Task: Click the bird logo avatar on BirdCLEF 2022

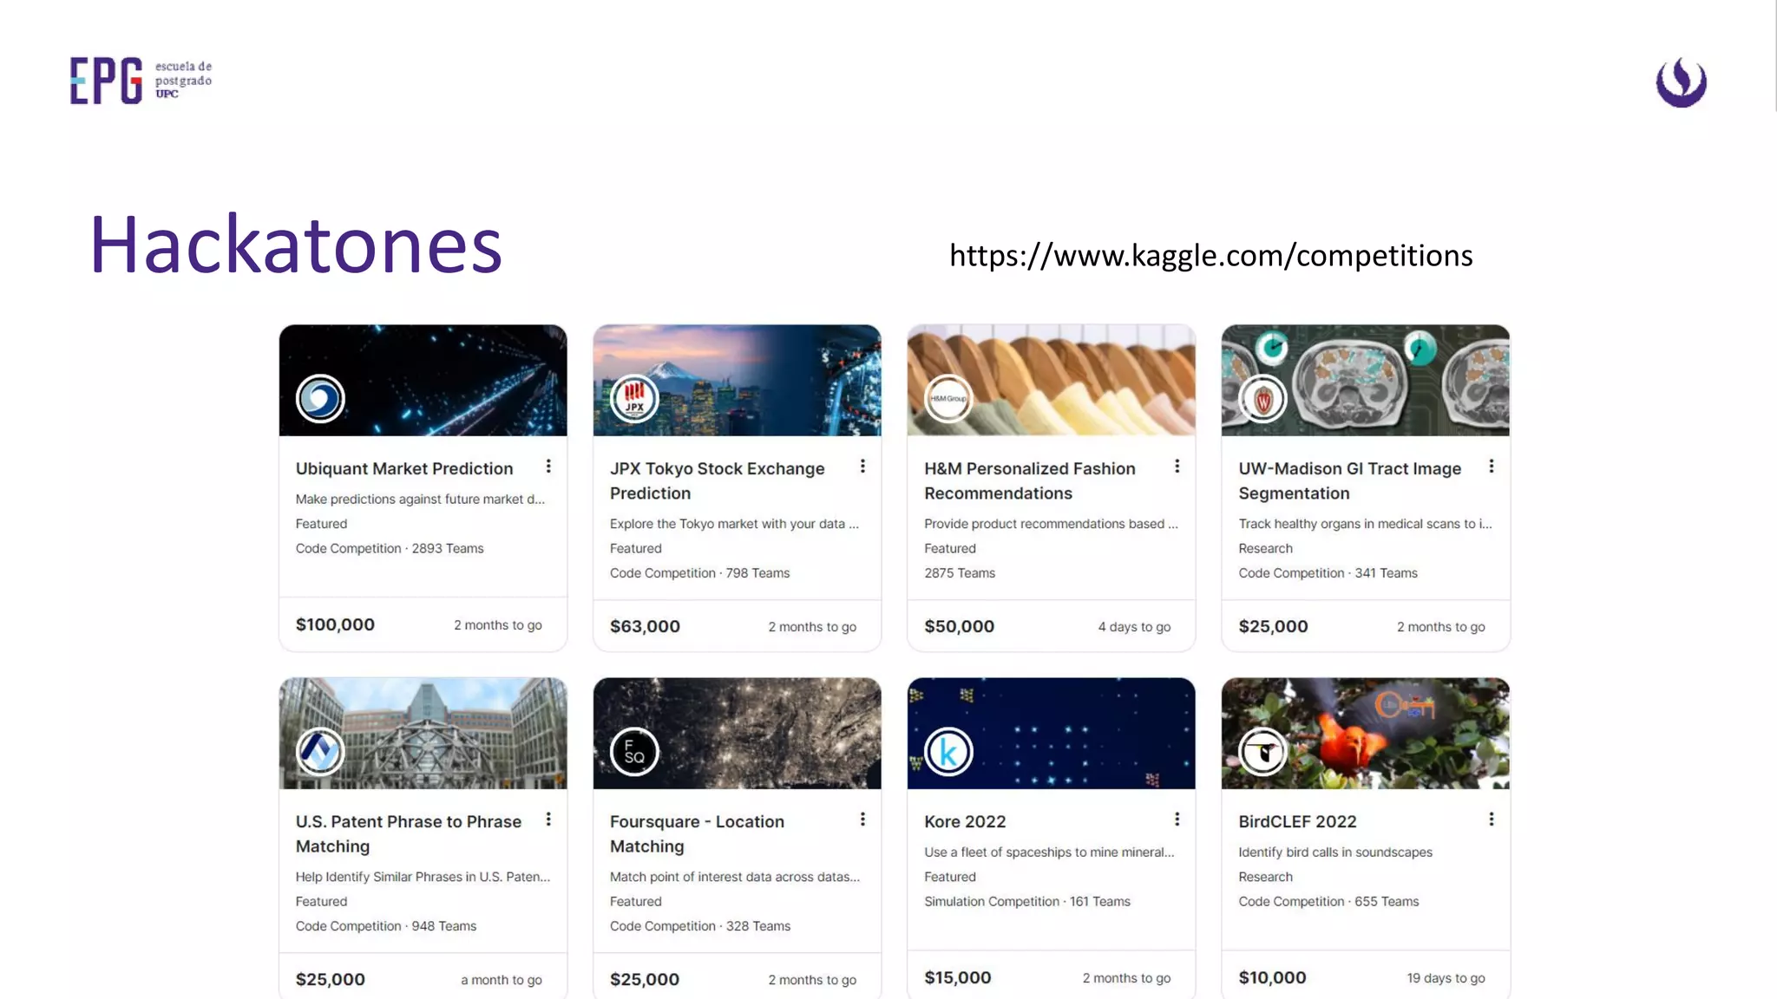Action: [x=1263, y=752]
